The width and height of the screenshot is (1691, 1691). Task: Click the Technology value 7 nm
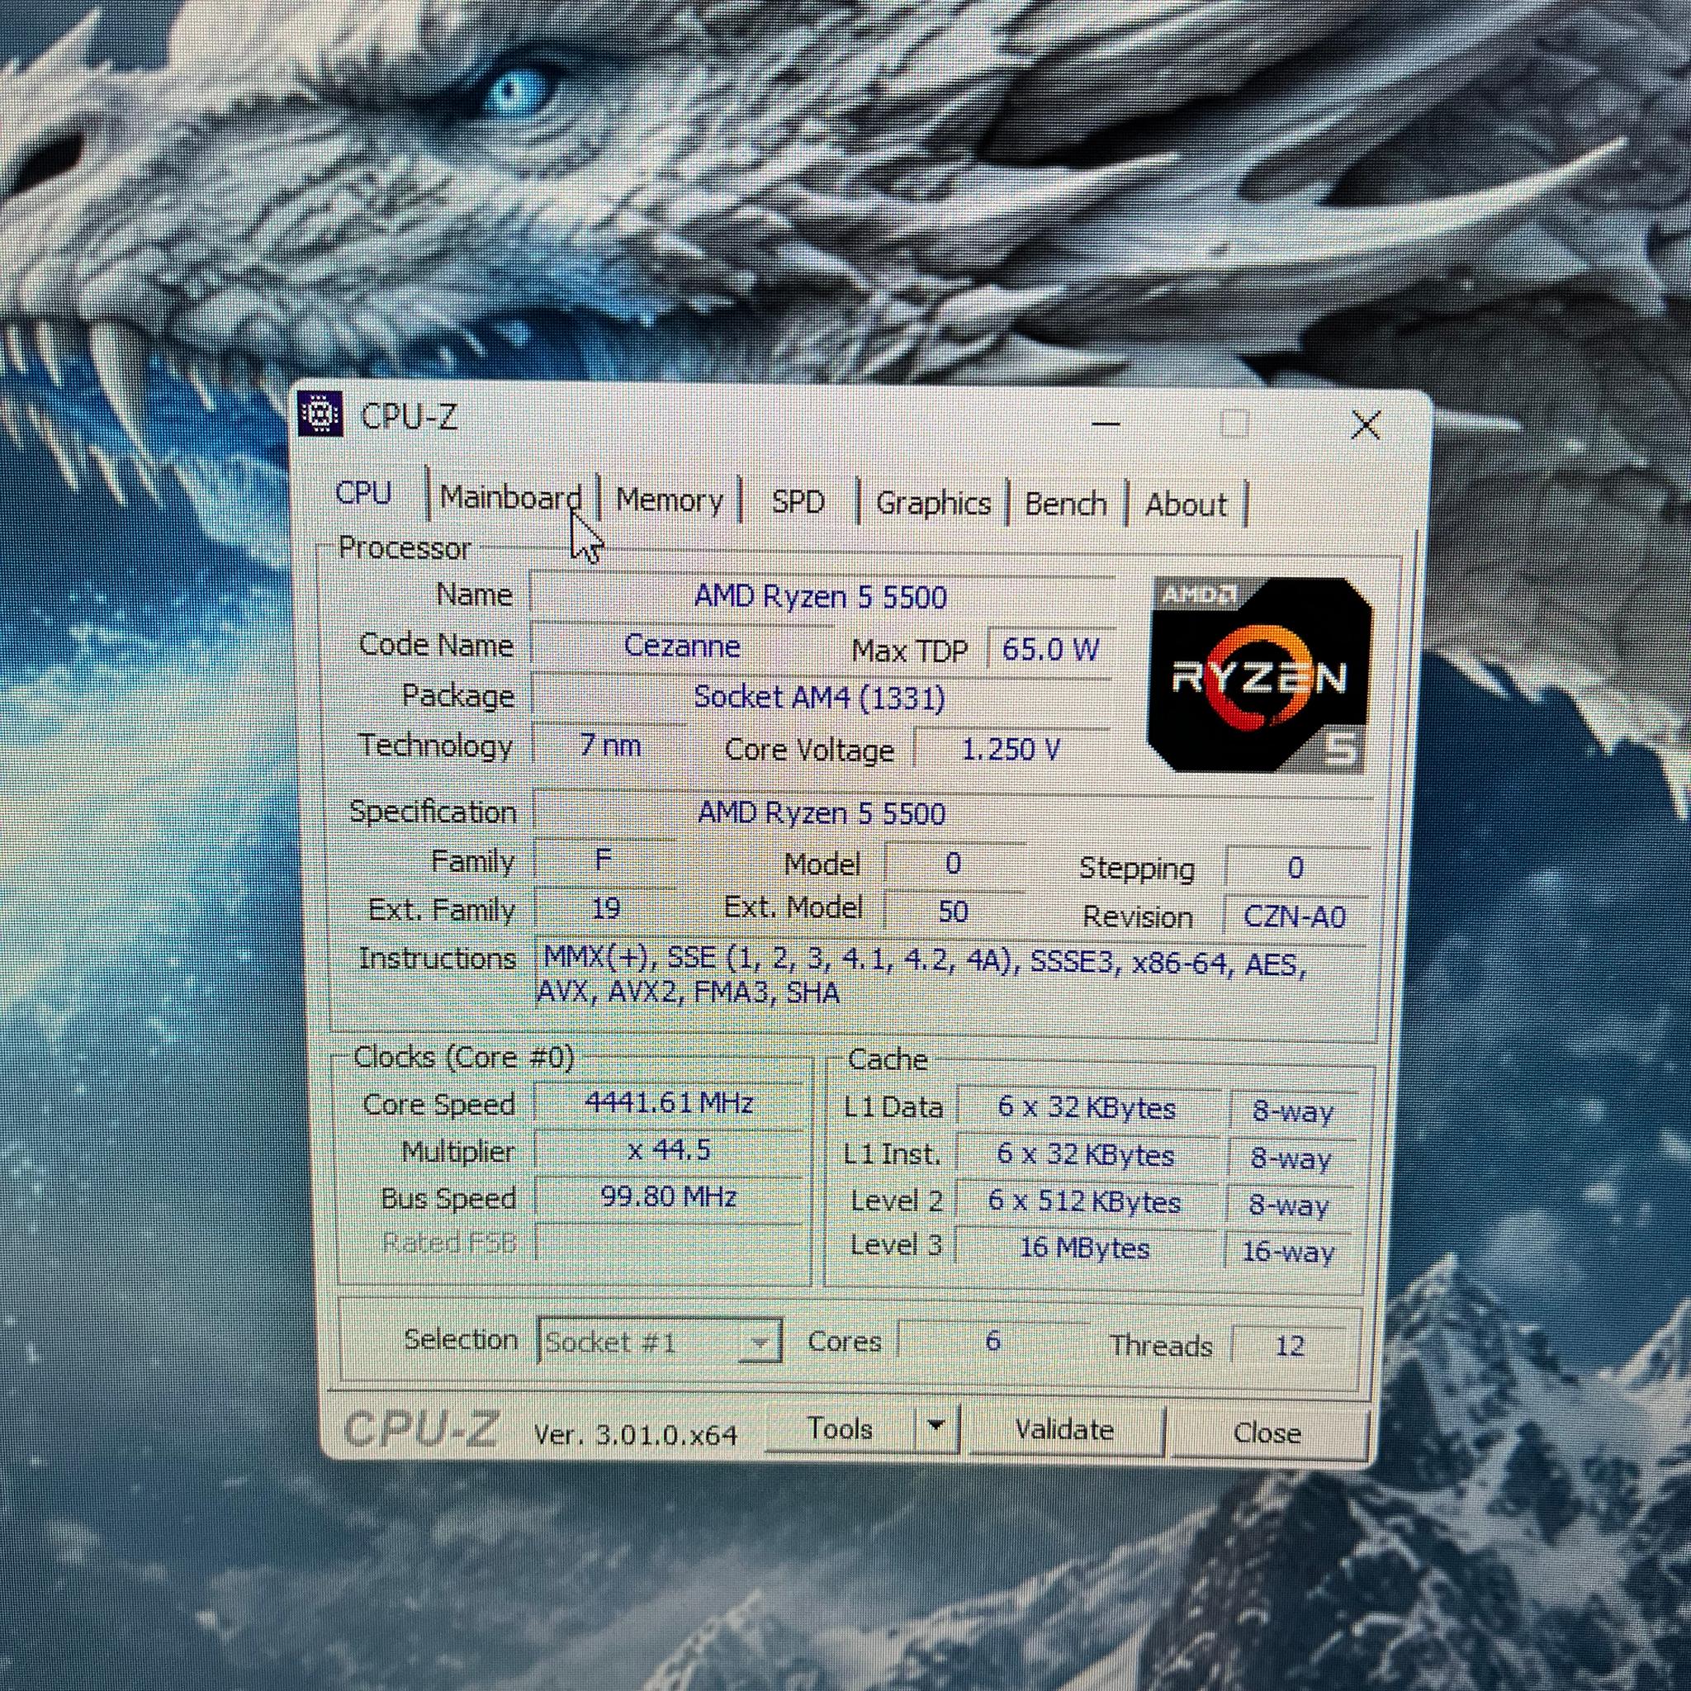click(x=610, y=746)
